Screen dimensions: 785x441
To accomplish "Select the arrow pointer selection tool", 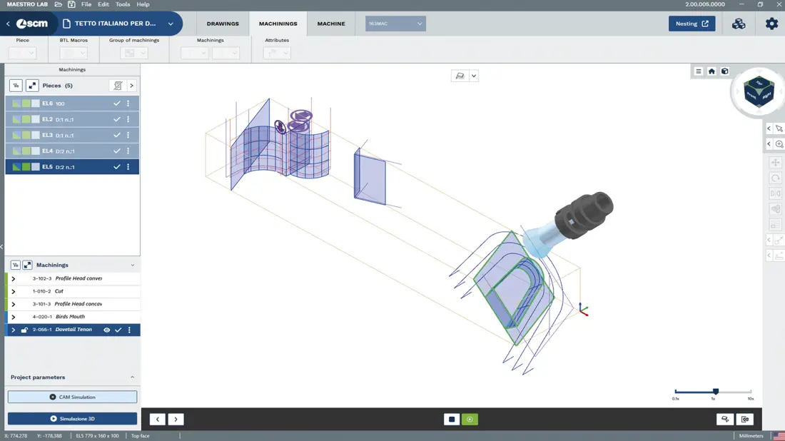I will [x=779, y=128].
